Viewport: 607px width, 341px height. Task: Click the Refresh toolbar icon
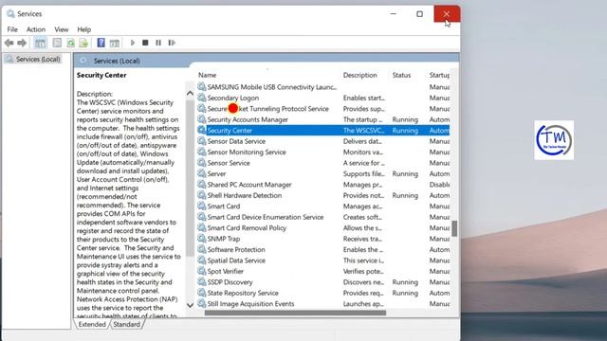(x=70, y=43)
